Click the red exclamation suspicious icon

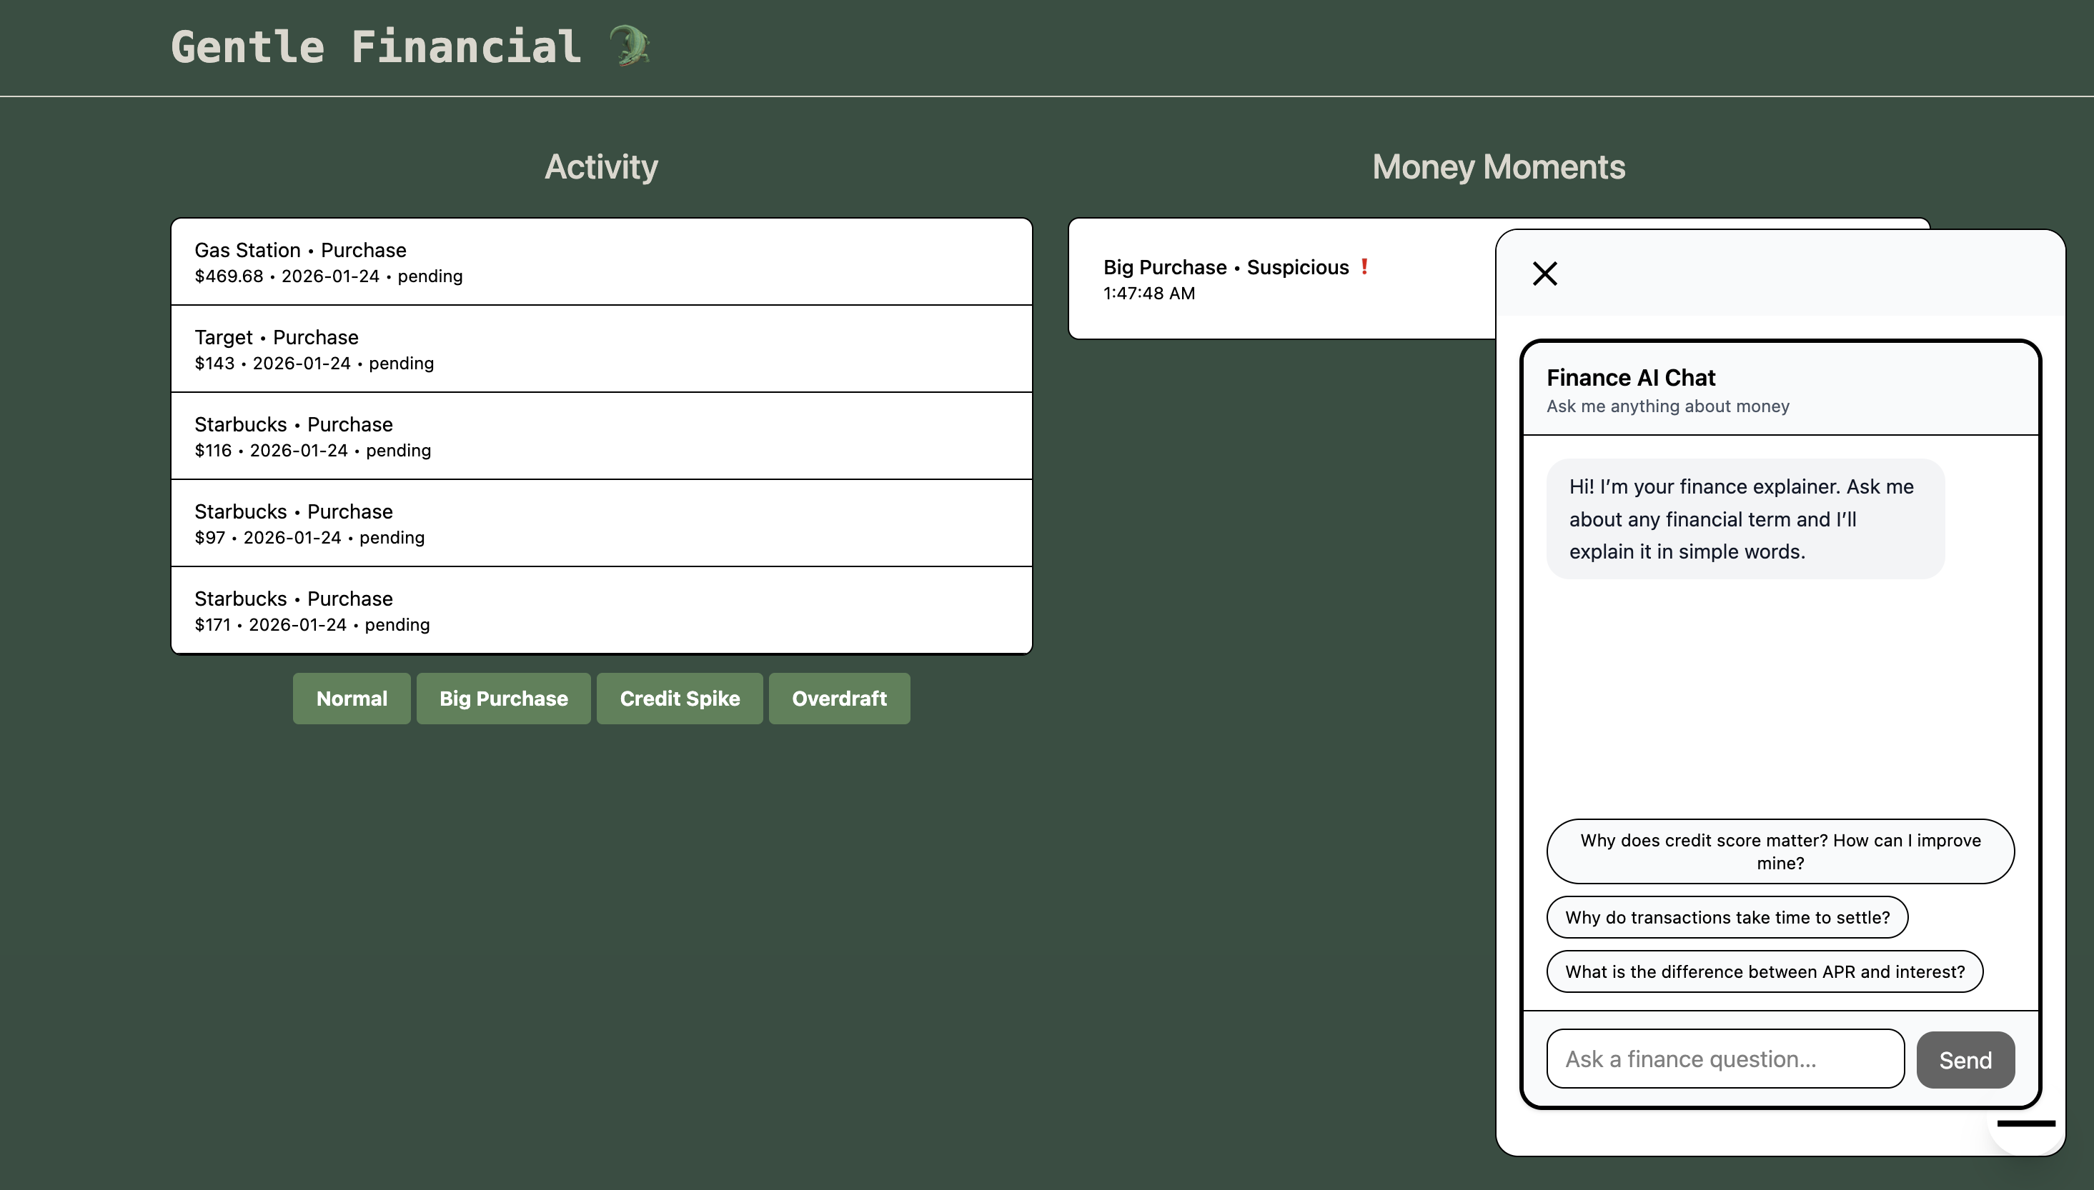pyautogui.click(x=1364, y=266)
